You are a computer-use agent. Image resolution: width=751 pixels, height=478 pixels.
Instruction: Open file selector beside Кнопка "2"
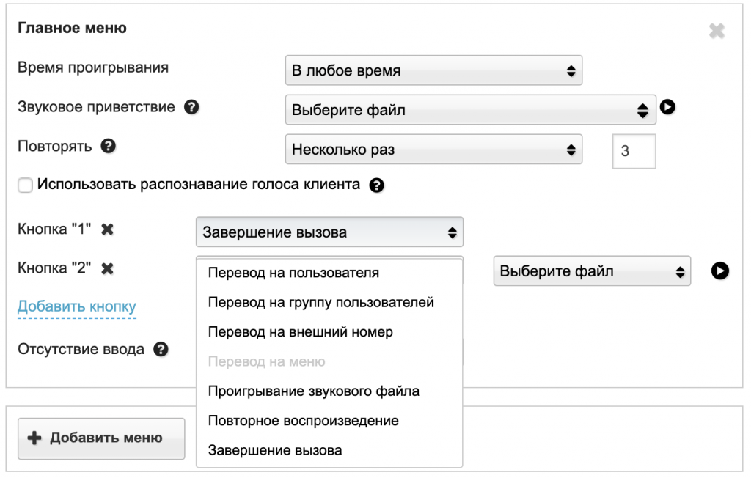pyautogui.click(x=592, y=271)
